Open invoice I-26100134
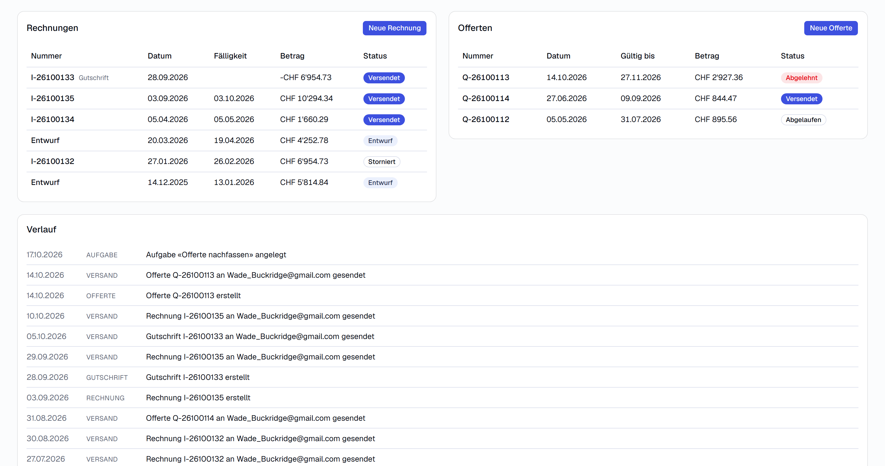The image size is (885, 466). (x=227, y=119)
